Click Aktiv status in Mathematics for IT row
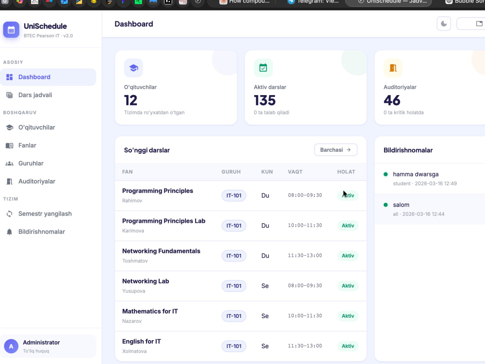 [x=348, y=316]
